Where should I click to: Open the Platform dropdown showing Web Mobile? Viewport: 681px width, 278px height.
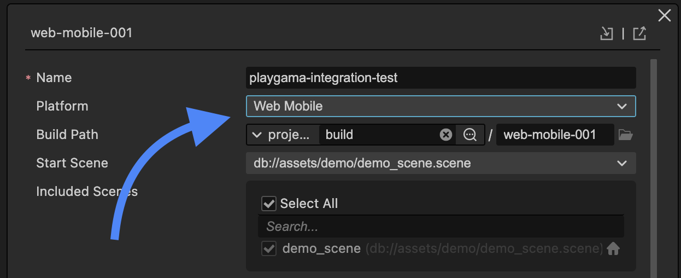tap(441, 106)
